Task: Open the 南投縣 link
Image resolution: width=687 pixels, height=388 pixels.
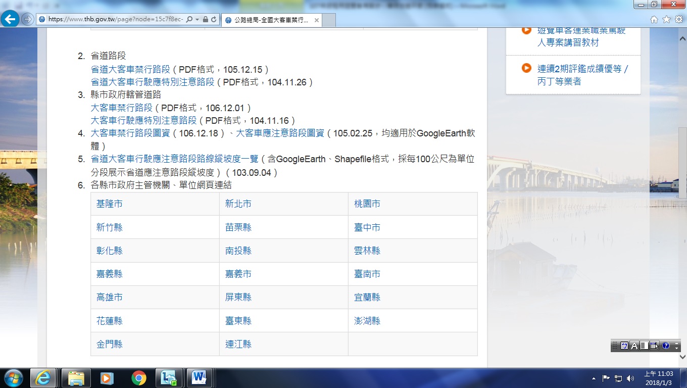Action: coord(238,251)
